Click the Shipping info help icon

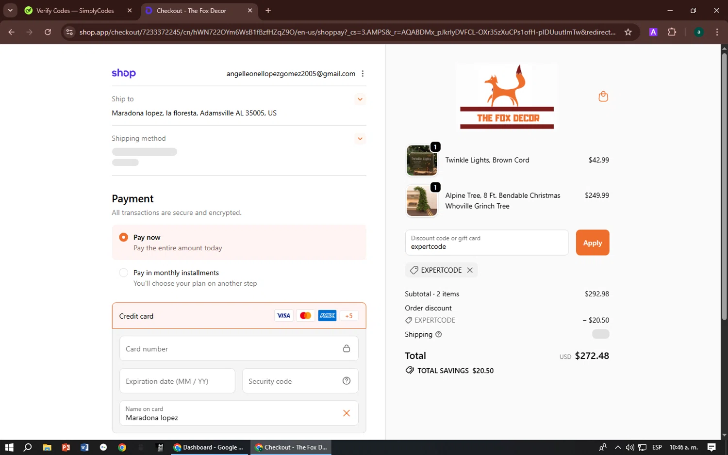(x=439, y=334)
